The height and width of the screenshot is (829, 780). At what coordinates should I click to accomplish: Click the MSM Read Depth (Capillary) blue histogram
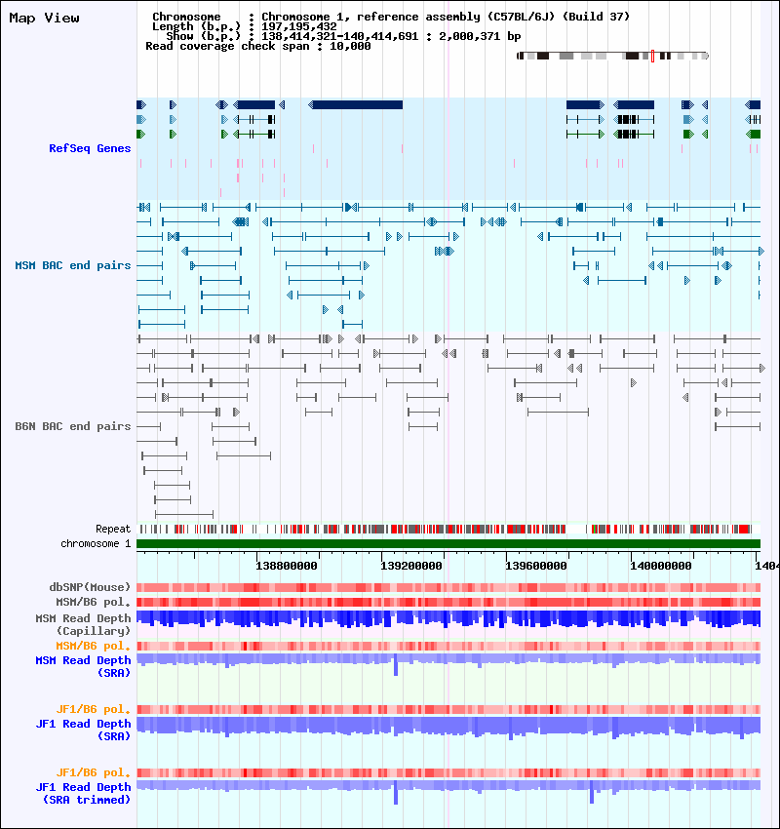pos(448,618)
